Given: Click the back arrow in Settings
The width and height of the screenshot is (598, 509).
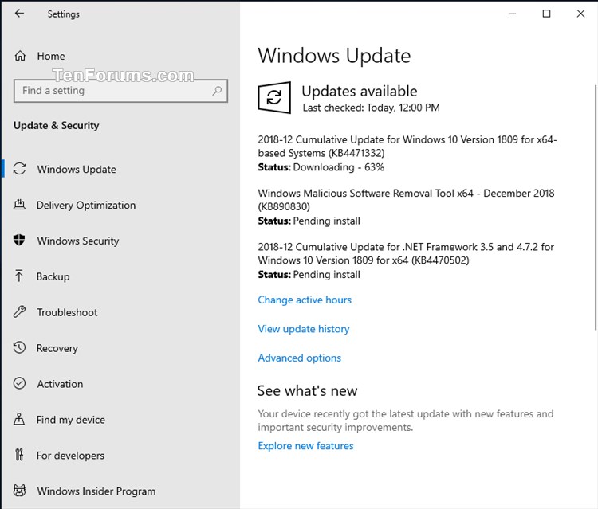Looking at the screenshot, I should 19,14.
